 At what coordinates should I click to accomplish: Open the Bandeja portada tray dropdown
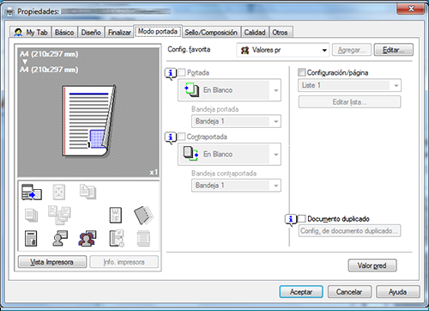point(236,121)
